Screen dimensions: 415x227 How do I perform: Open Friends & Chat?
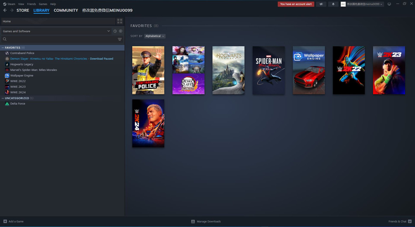tap(397, 221)
